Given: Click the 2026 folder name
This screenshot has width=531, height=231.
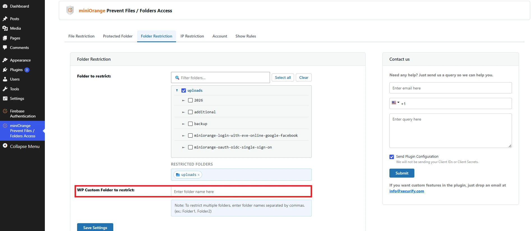Looking at the screenshot, I should 198,100.
